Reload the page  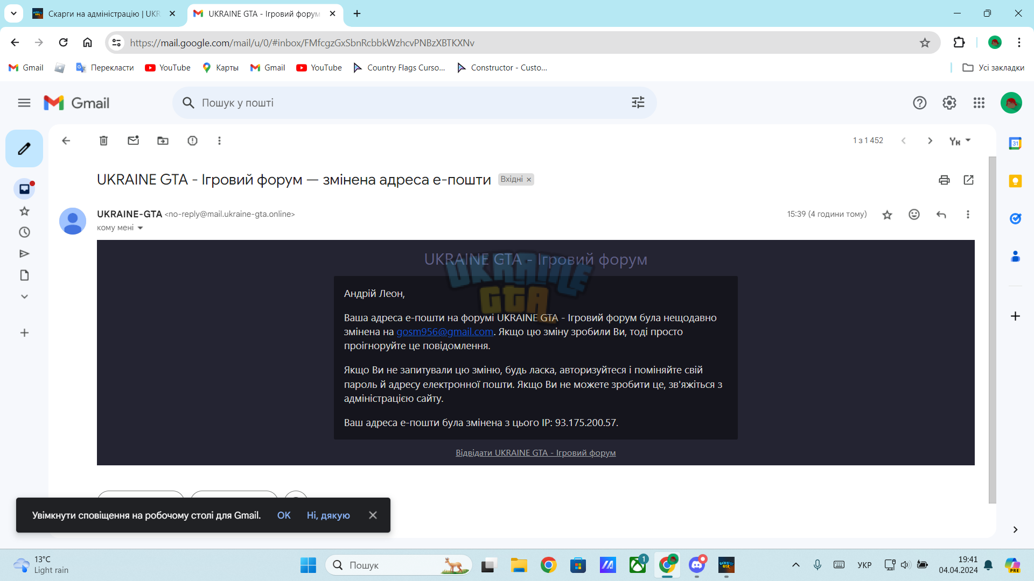63,42
